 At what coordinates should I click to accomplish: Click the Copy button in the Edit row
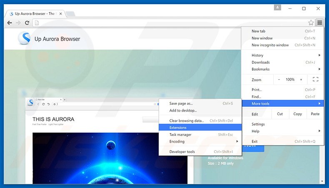click(x=297, y=114)
